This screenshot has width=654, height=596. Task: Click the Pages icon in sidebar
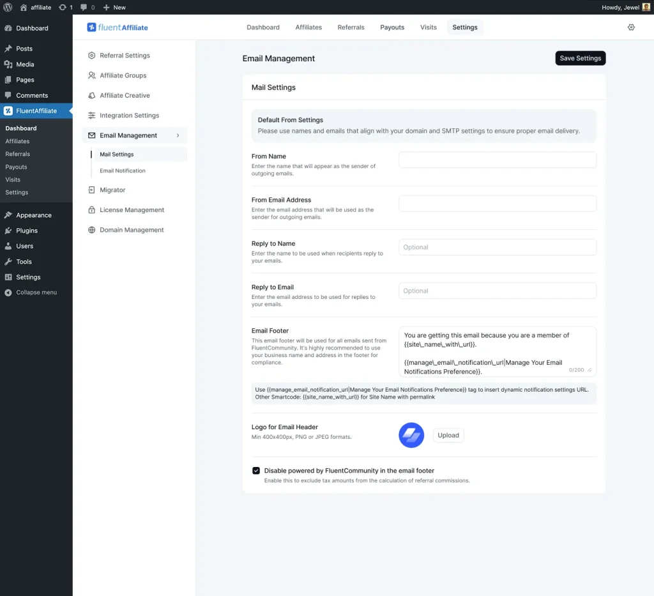pos(8,80)
